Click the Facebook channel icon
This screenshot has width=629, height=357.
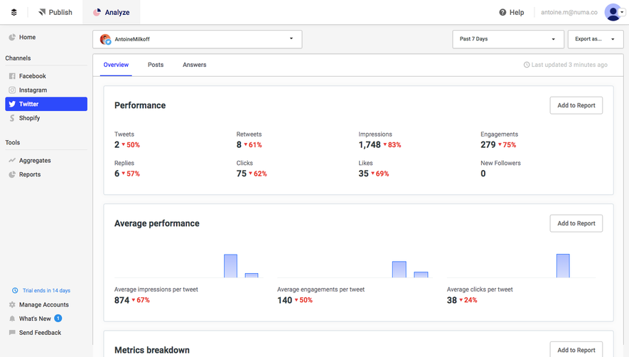pyautogui.click(x=12, y=76)
